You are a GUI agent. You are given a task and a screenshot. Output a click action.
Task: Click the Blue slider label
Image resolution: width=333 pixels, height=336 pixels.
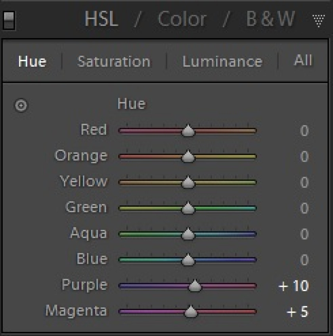[x=92, y=259]
